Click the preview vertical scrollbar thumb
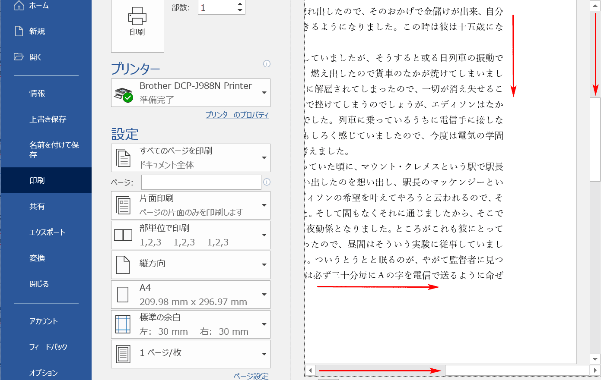Viewport: 601px width, 380px height. [595, 139]
